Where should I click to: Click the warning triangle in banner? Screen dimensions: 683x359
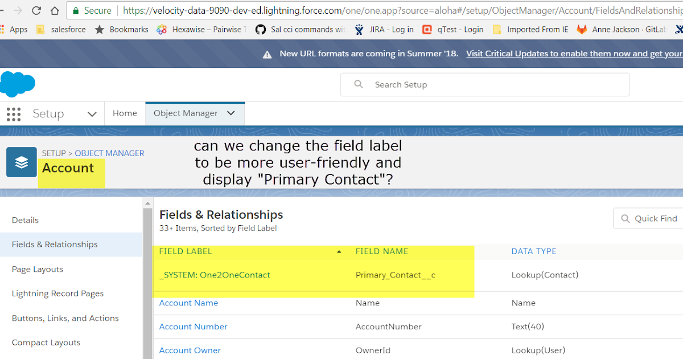[267, 54]
